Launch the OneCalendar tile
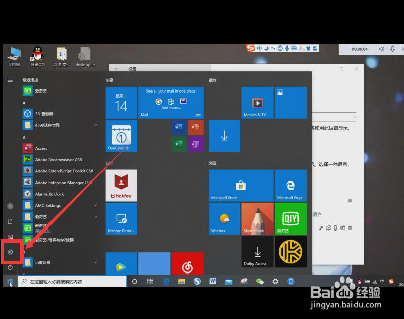This screenshot has width=404, height=319. 121,135
